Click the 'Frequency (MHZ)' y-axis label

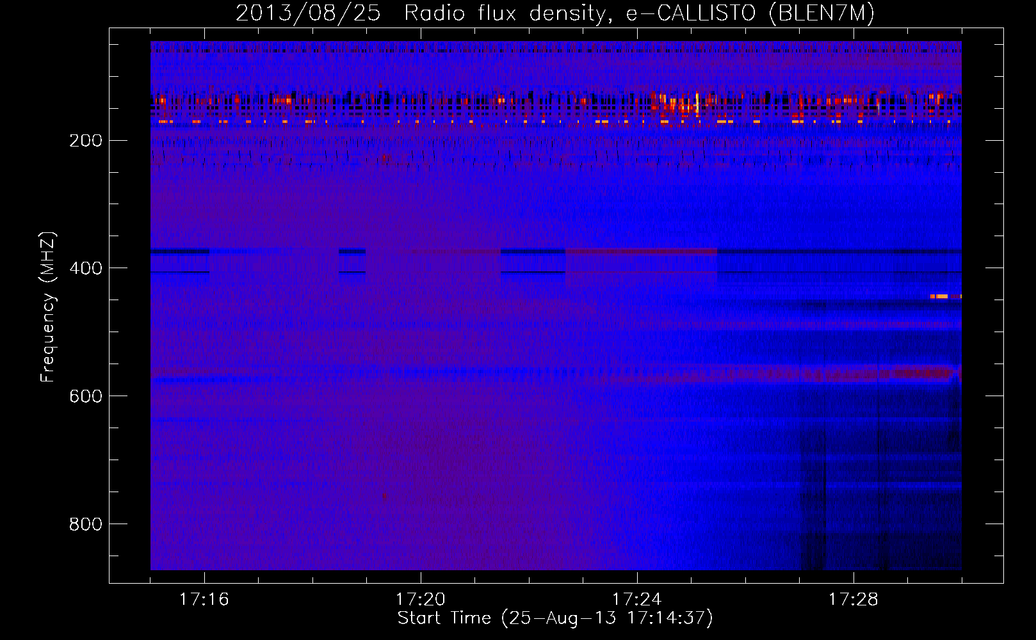pos(49,307)
